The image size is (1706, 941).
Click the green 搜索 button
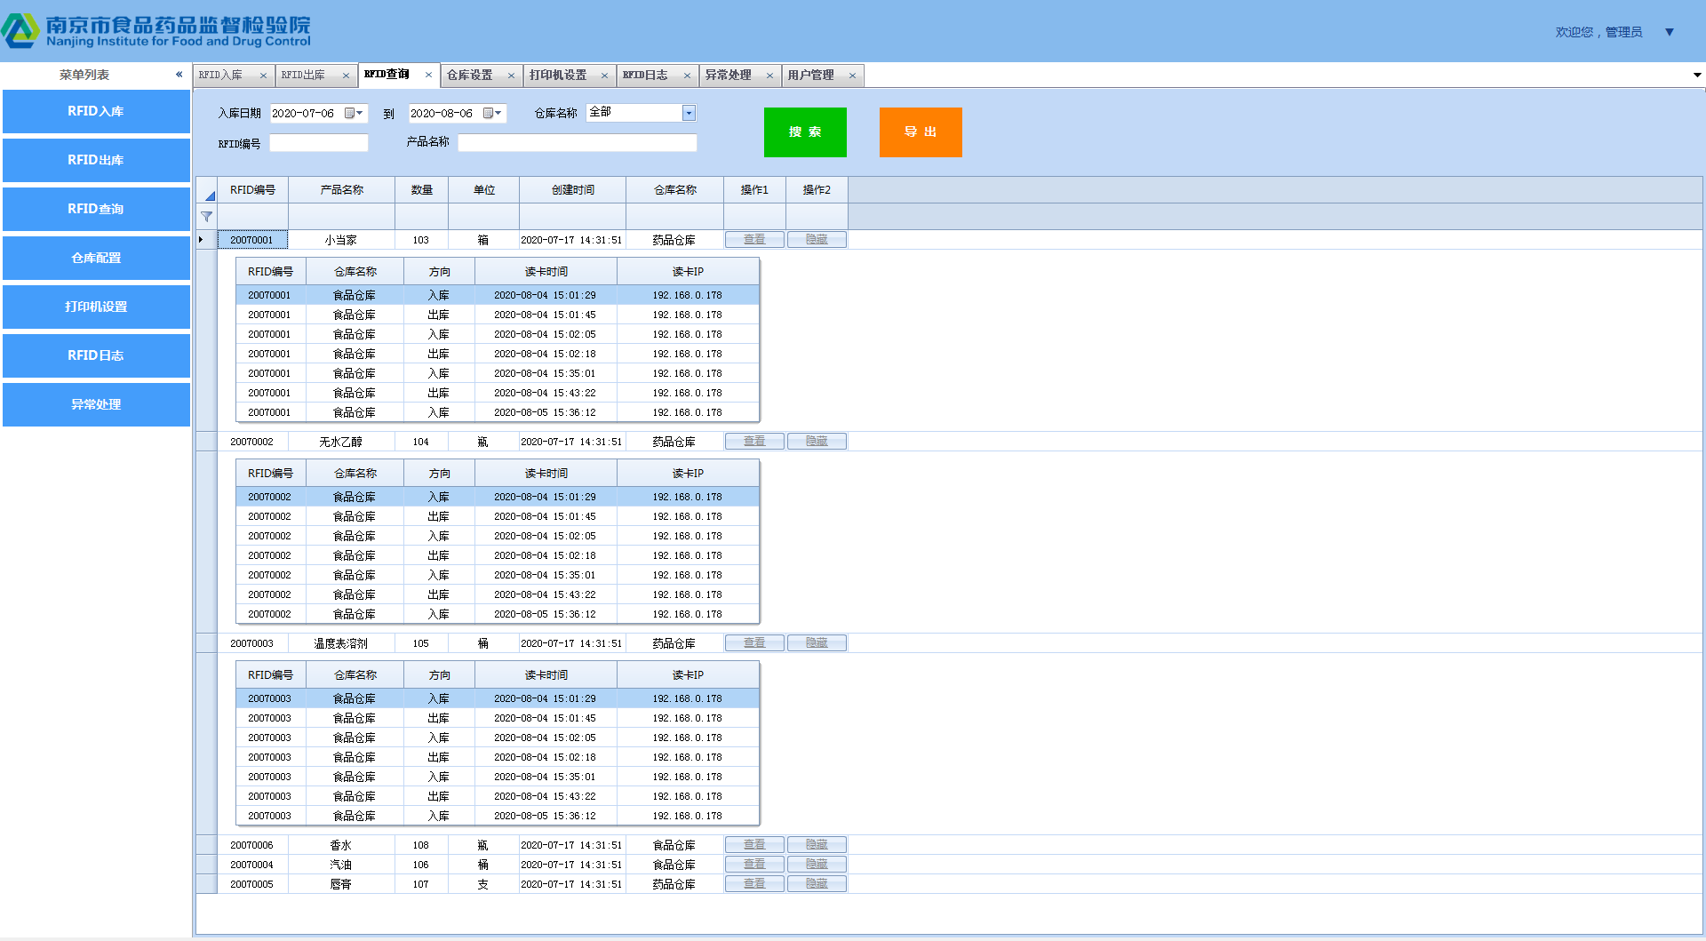pyautogui.click(x=805, y=132)
